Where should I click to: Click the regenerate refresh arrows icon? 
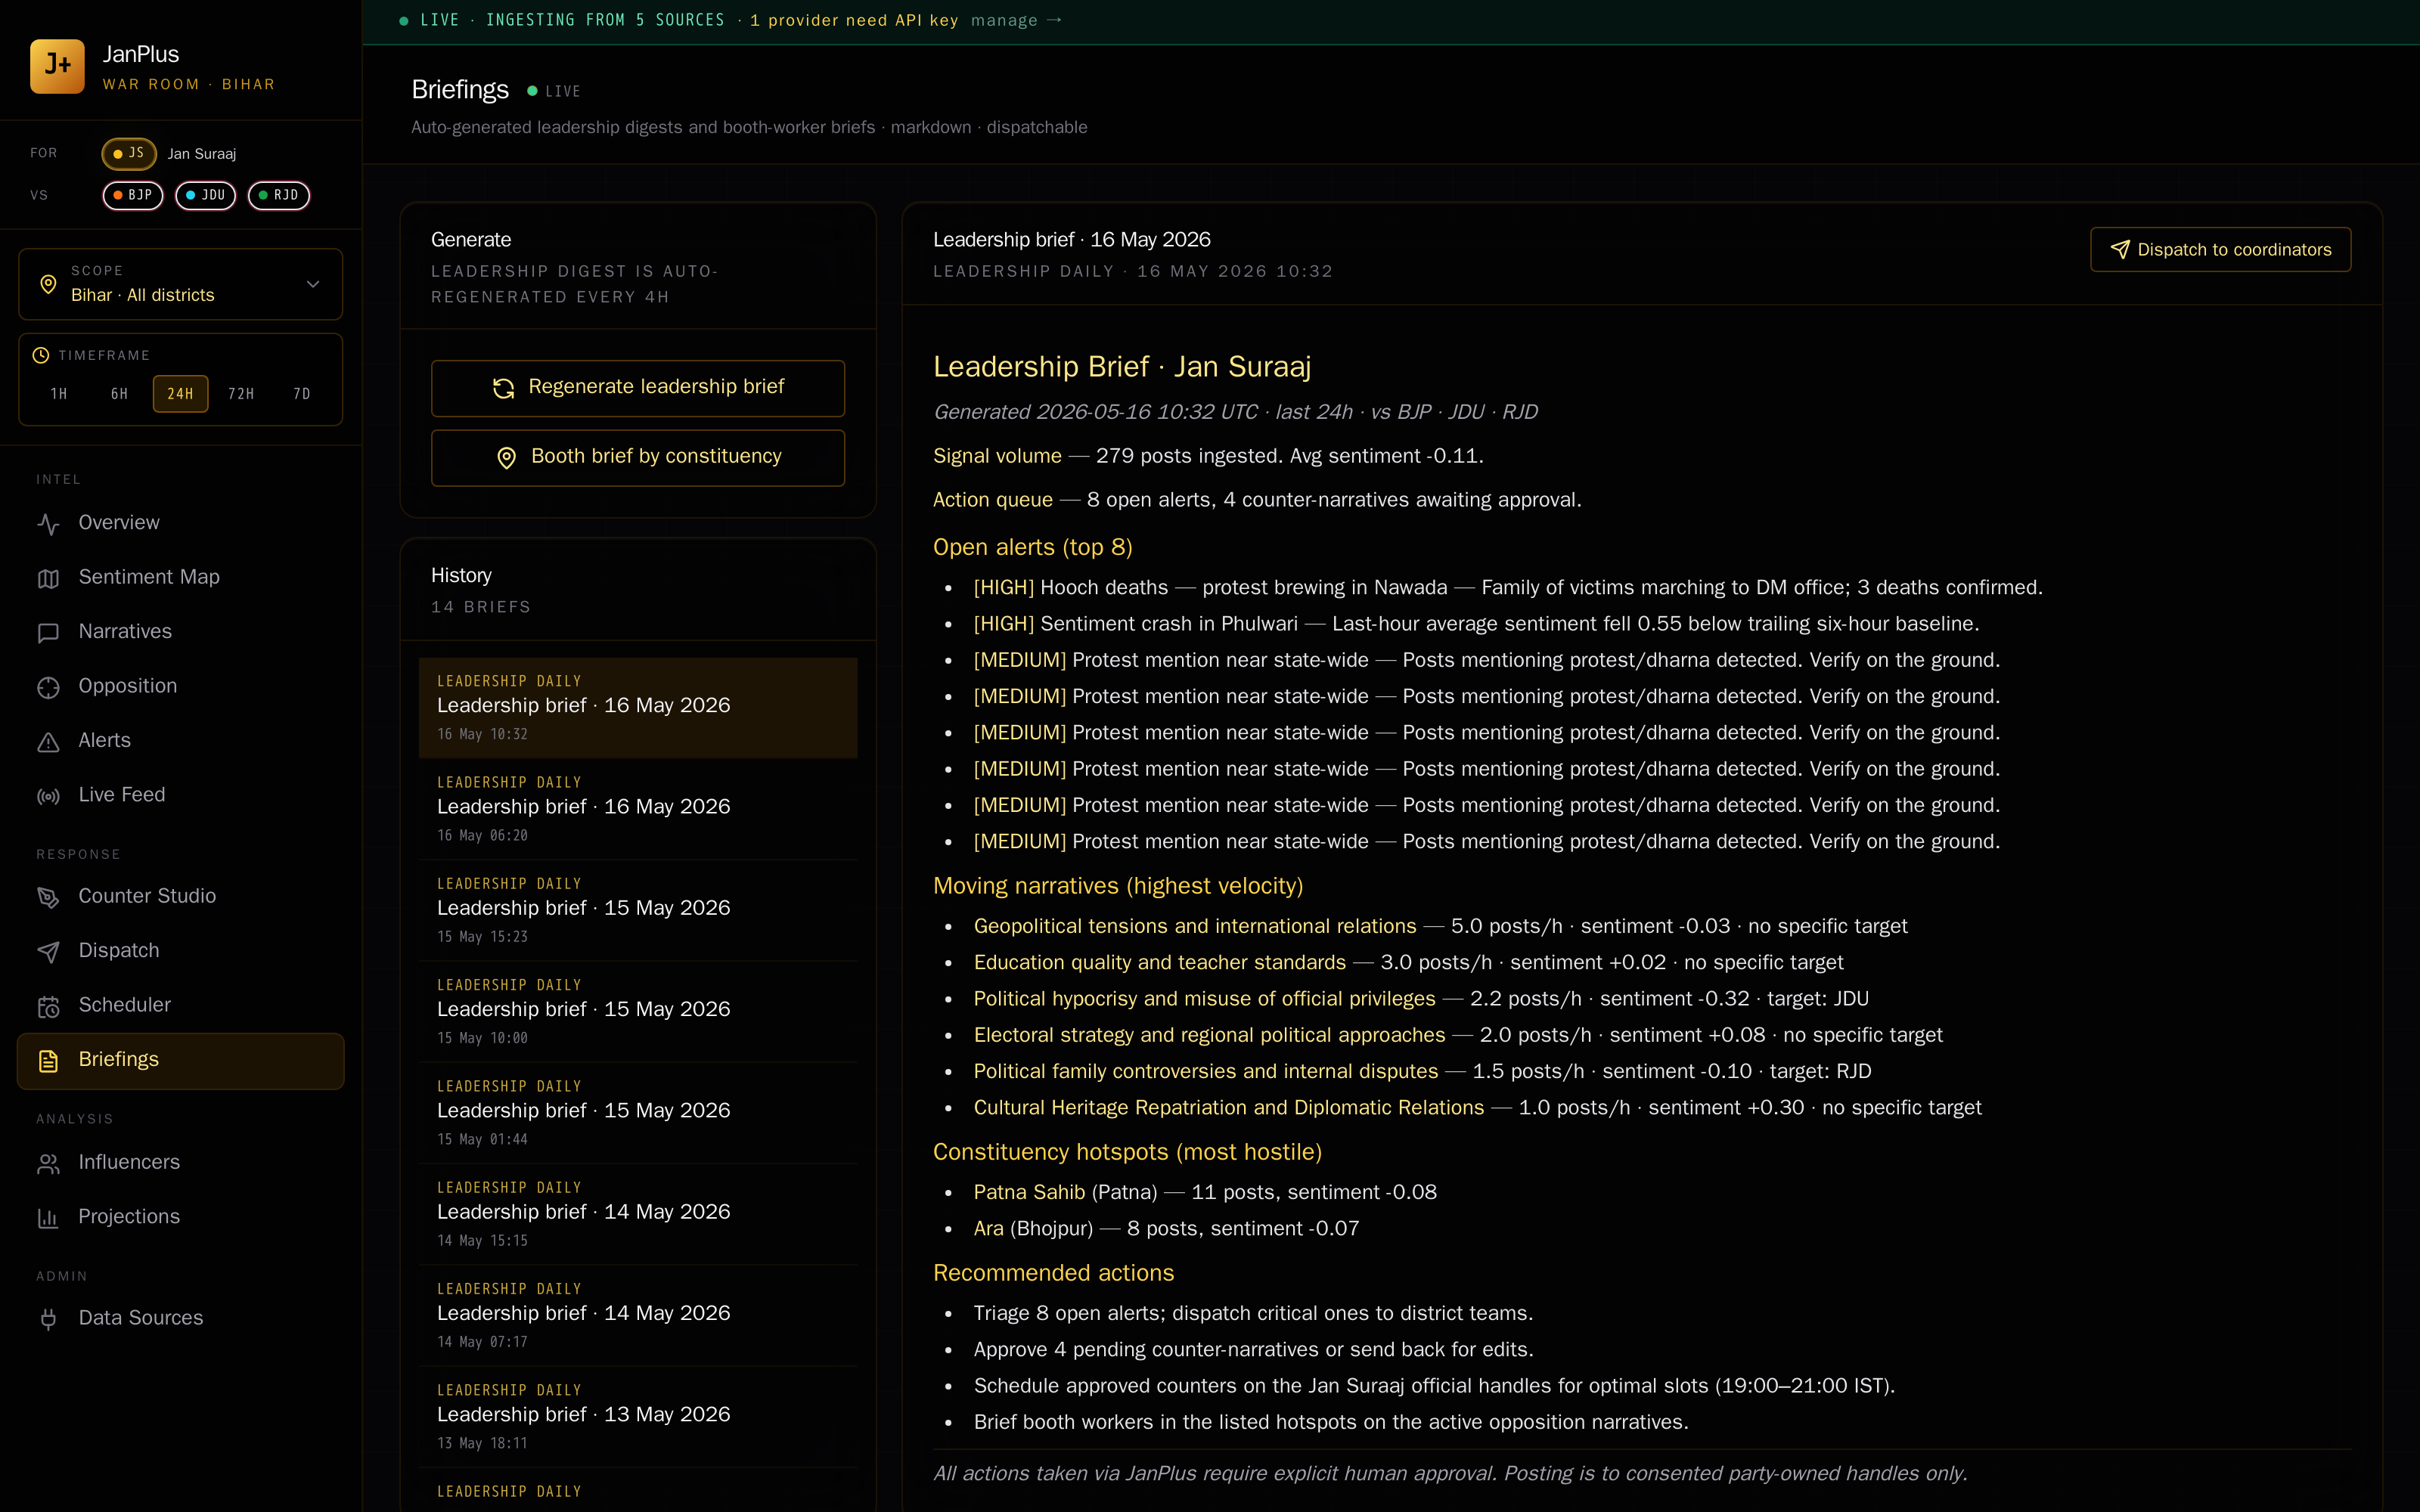click(503, 388)
